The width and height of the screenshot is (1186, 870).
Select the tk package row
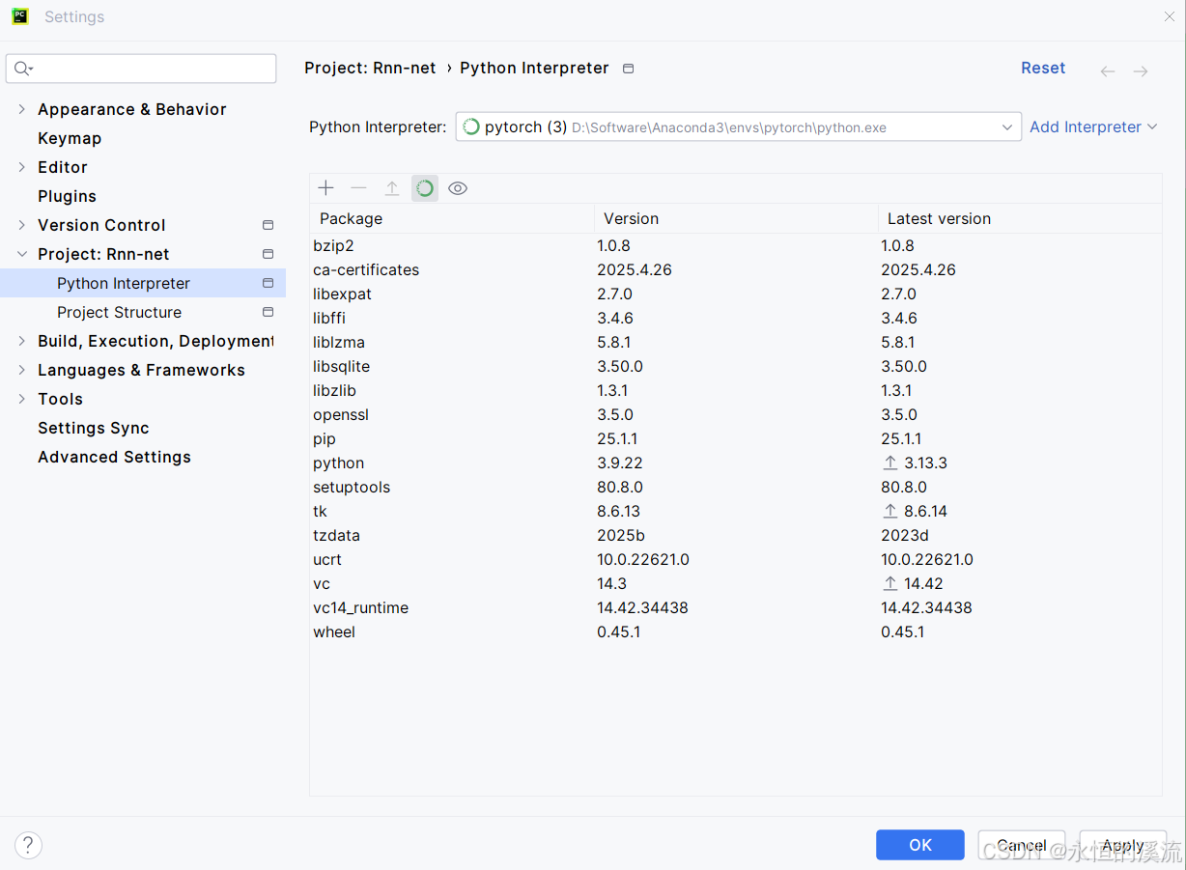pos(736,511)
